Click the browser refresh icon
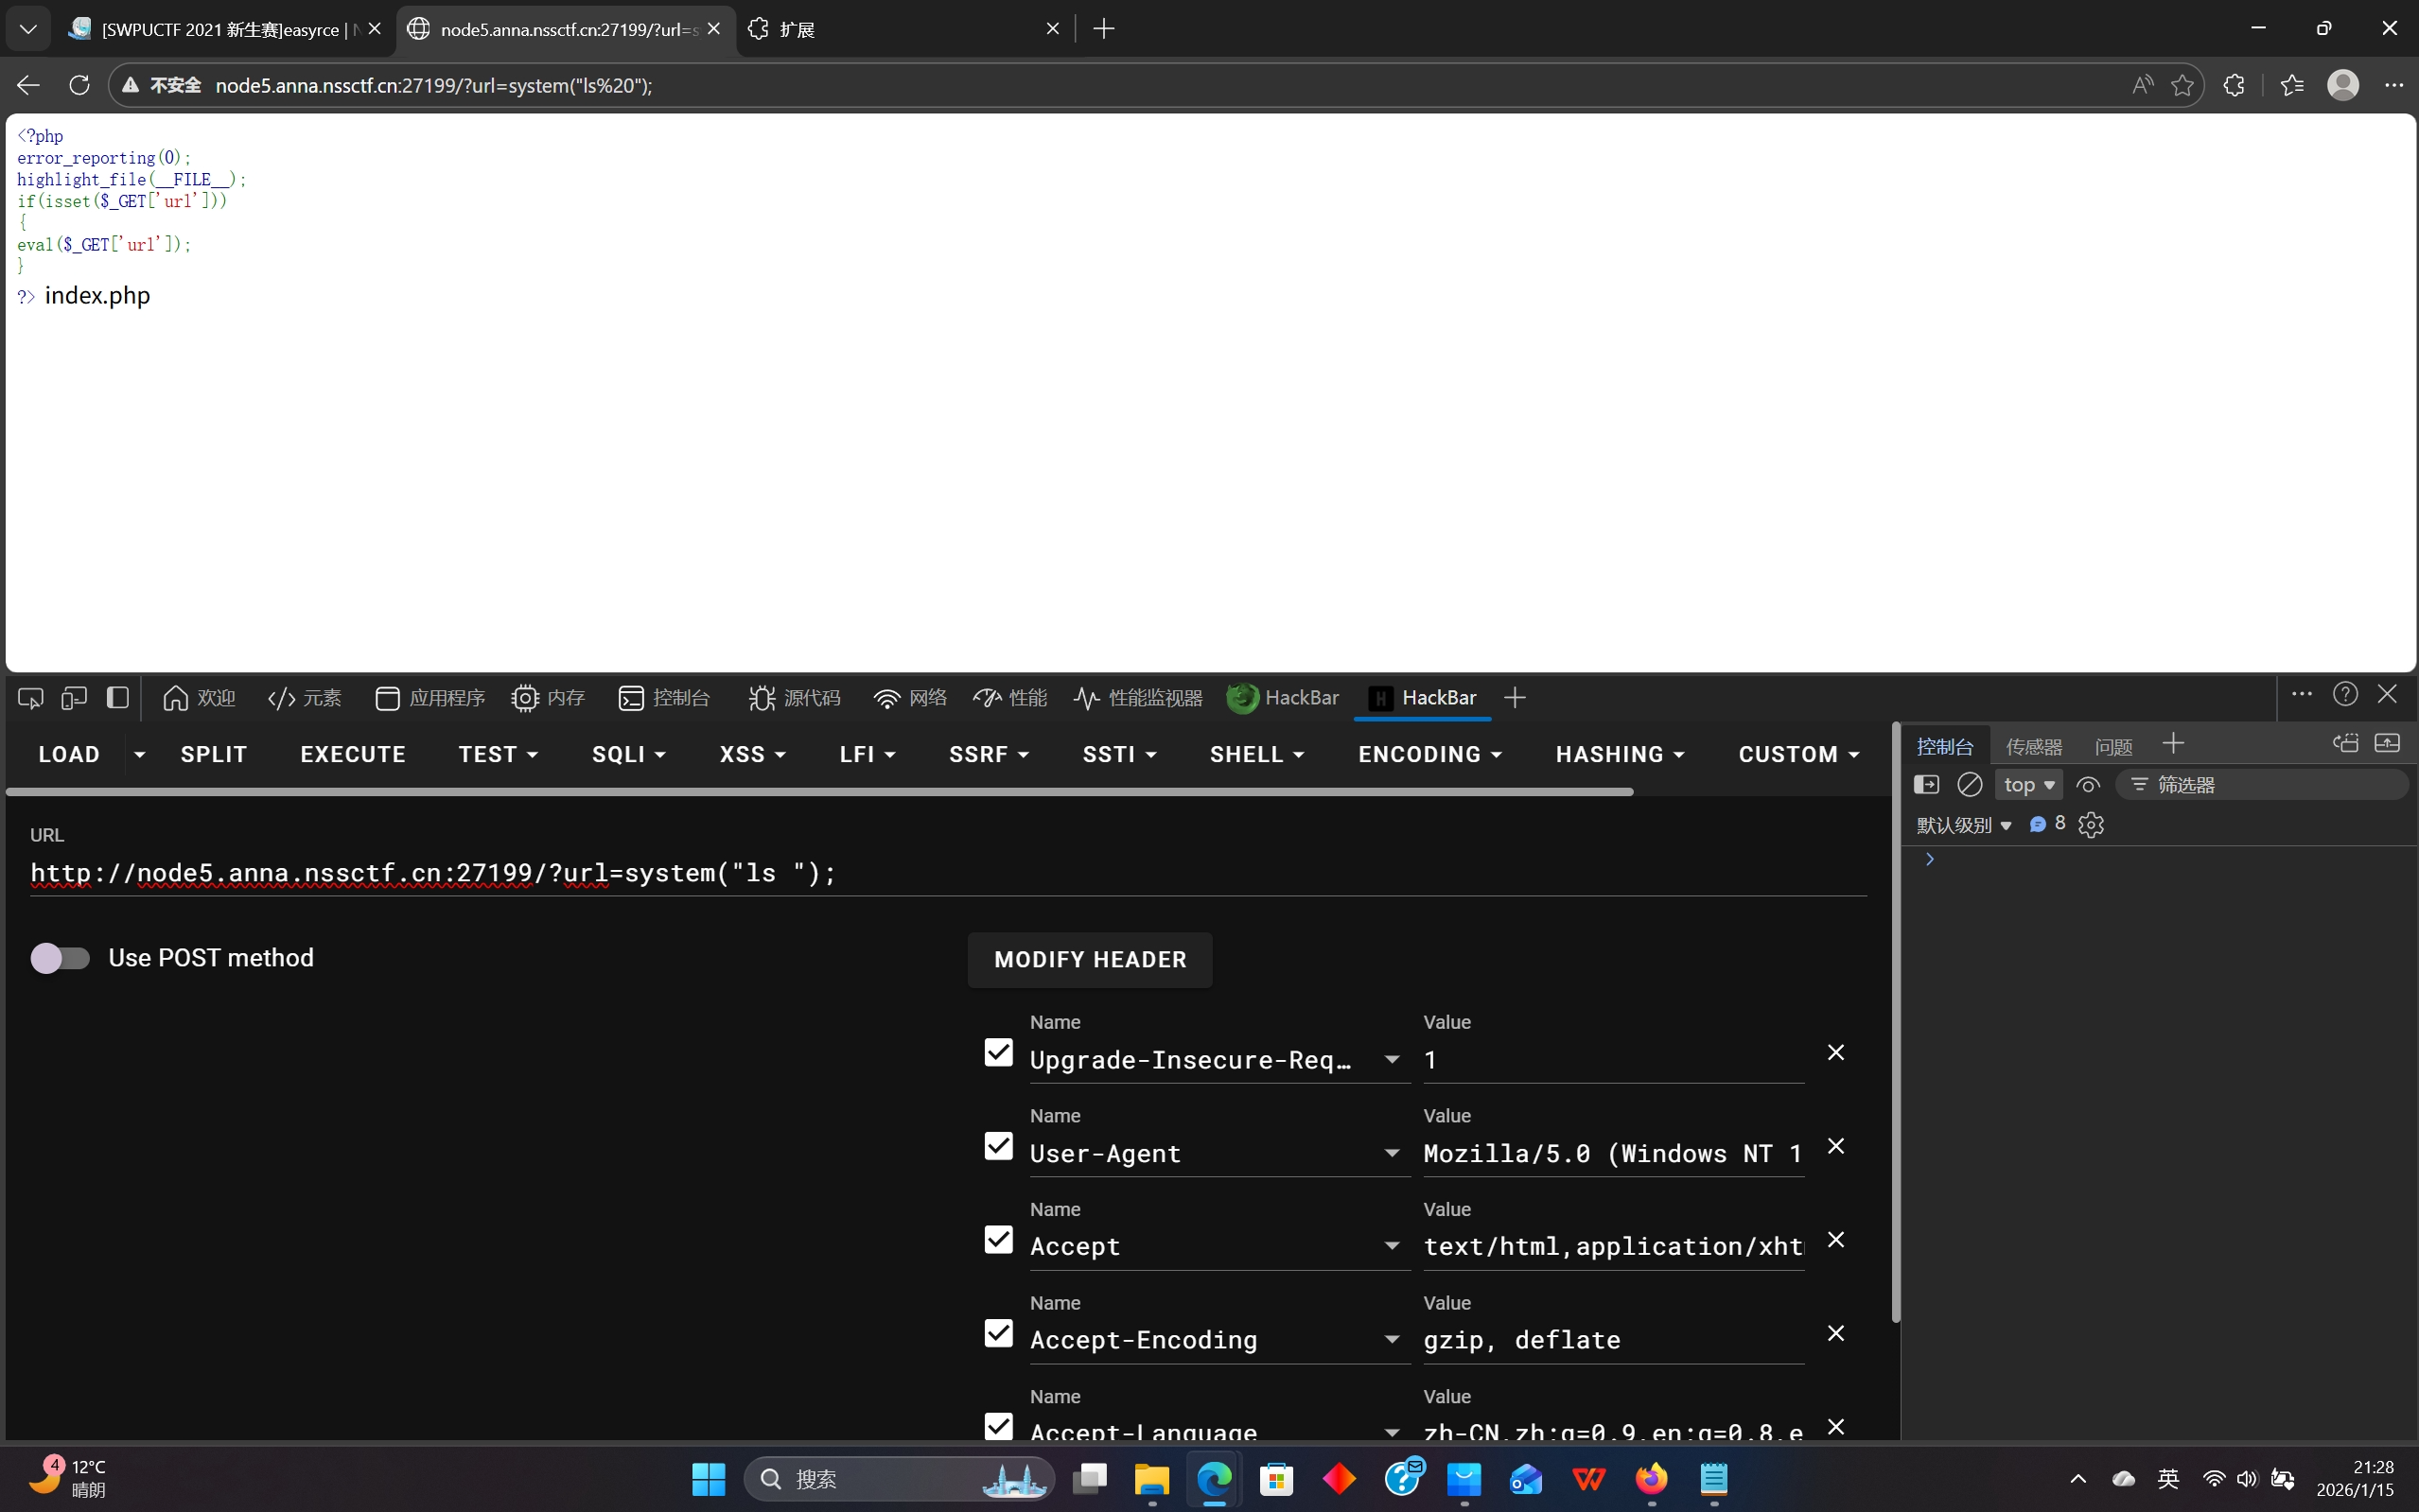This screenshot has width=2419, height=1512. (x=79, y=85)
